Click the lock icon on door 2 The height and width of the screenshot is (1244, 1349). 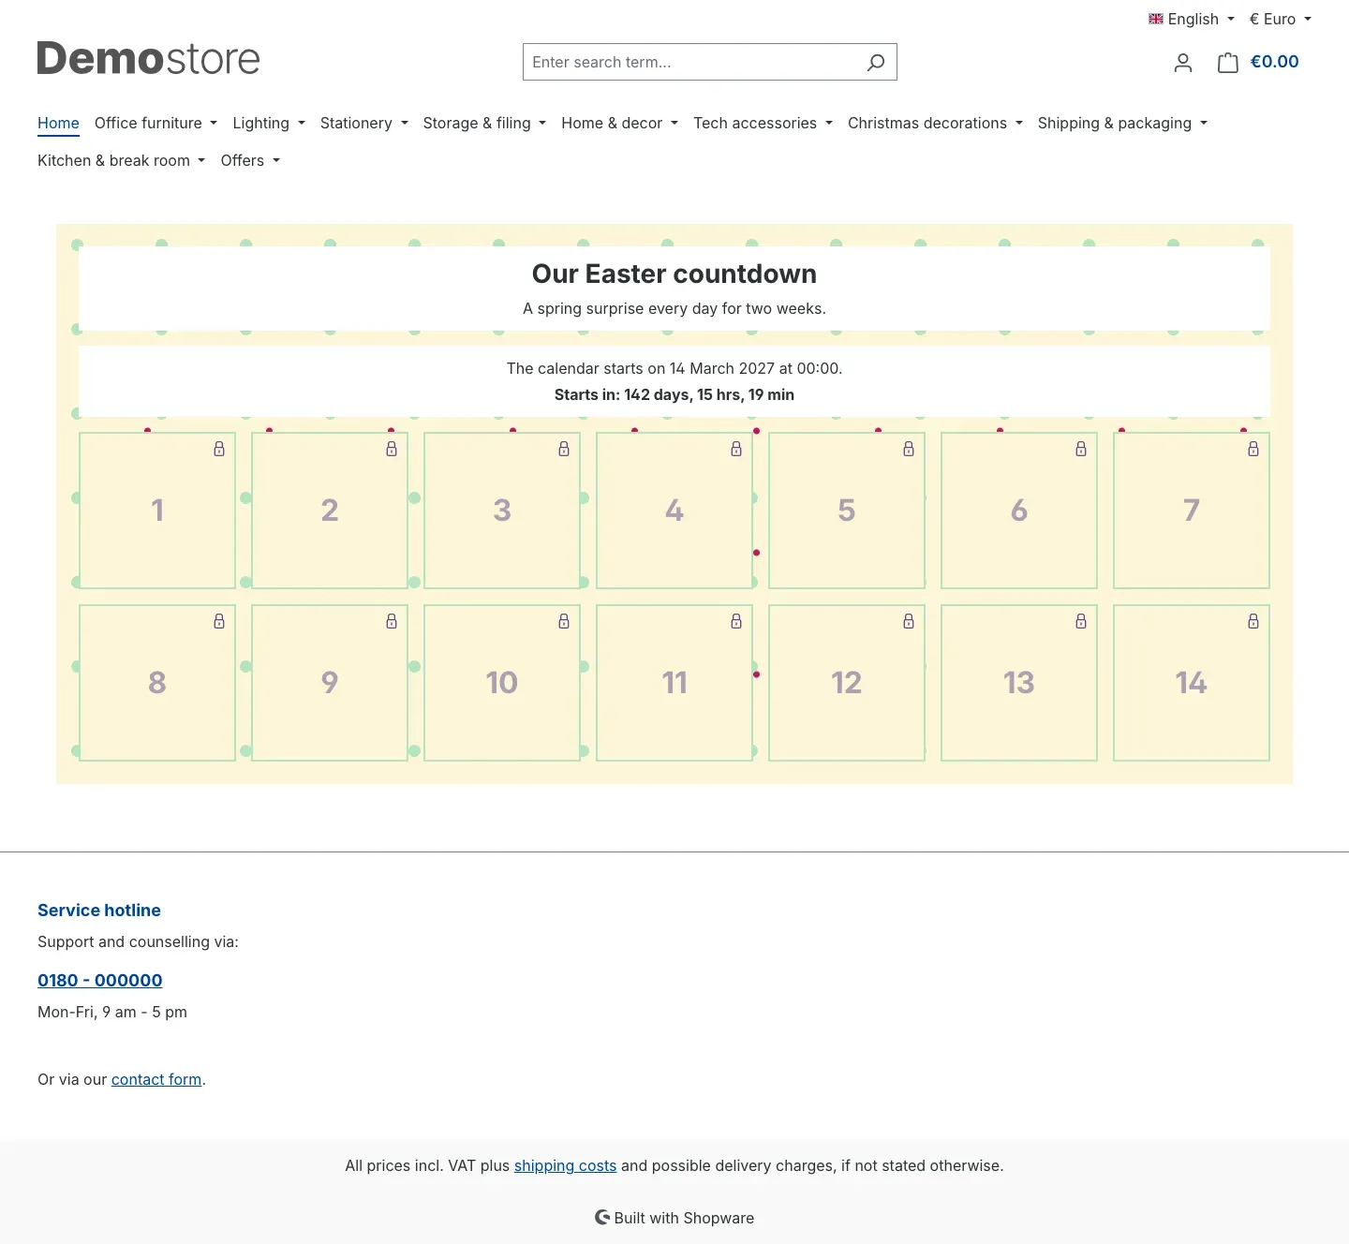tap(392, 449)
